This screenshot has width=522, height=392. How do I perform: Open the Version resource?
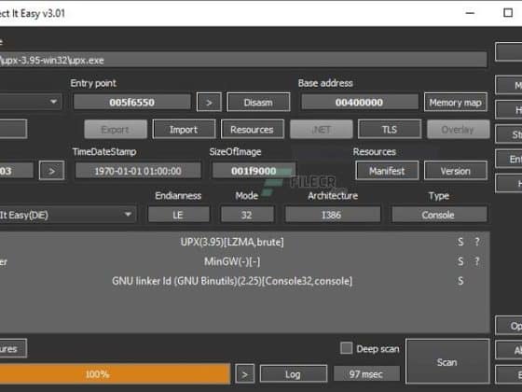pos(456,171)
